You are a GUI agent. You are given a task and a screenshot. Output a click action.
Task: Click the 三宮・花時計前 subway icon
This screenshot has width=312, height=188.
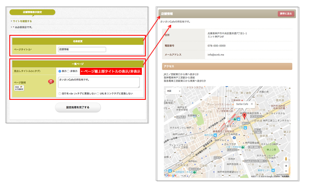coord(243,147)
